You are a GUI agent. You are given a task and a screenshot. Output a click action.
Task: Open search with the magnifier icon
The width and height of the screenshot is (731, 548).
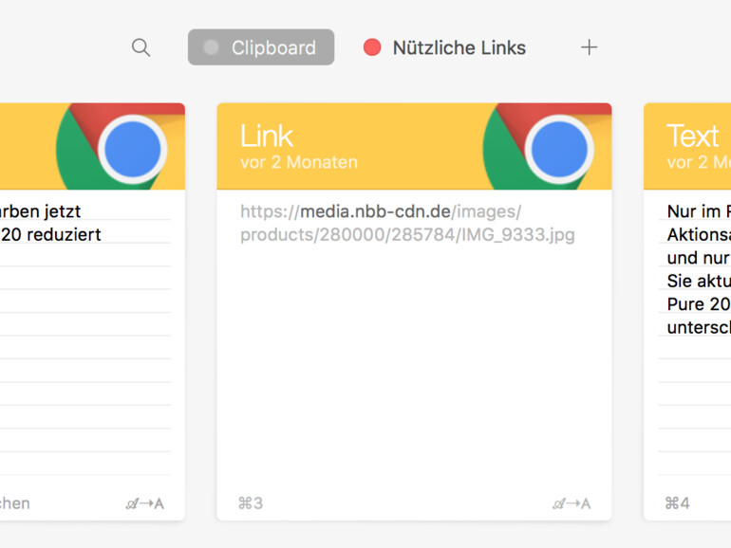tap(141, 47)
